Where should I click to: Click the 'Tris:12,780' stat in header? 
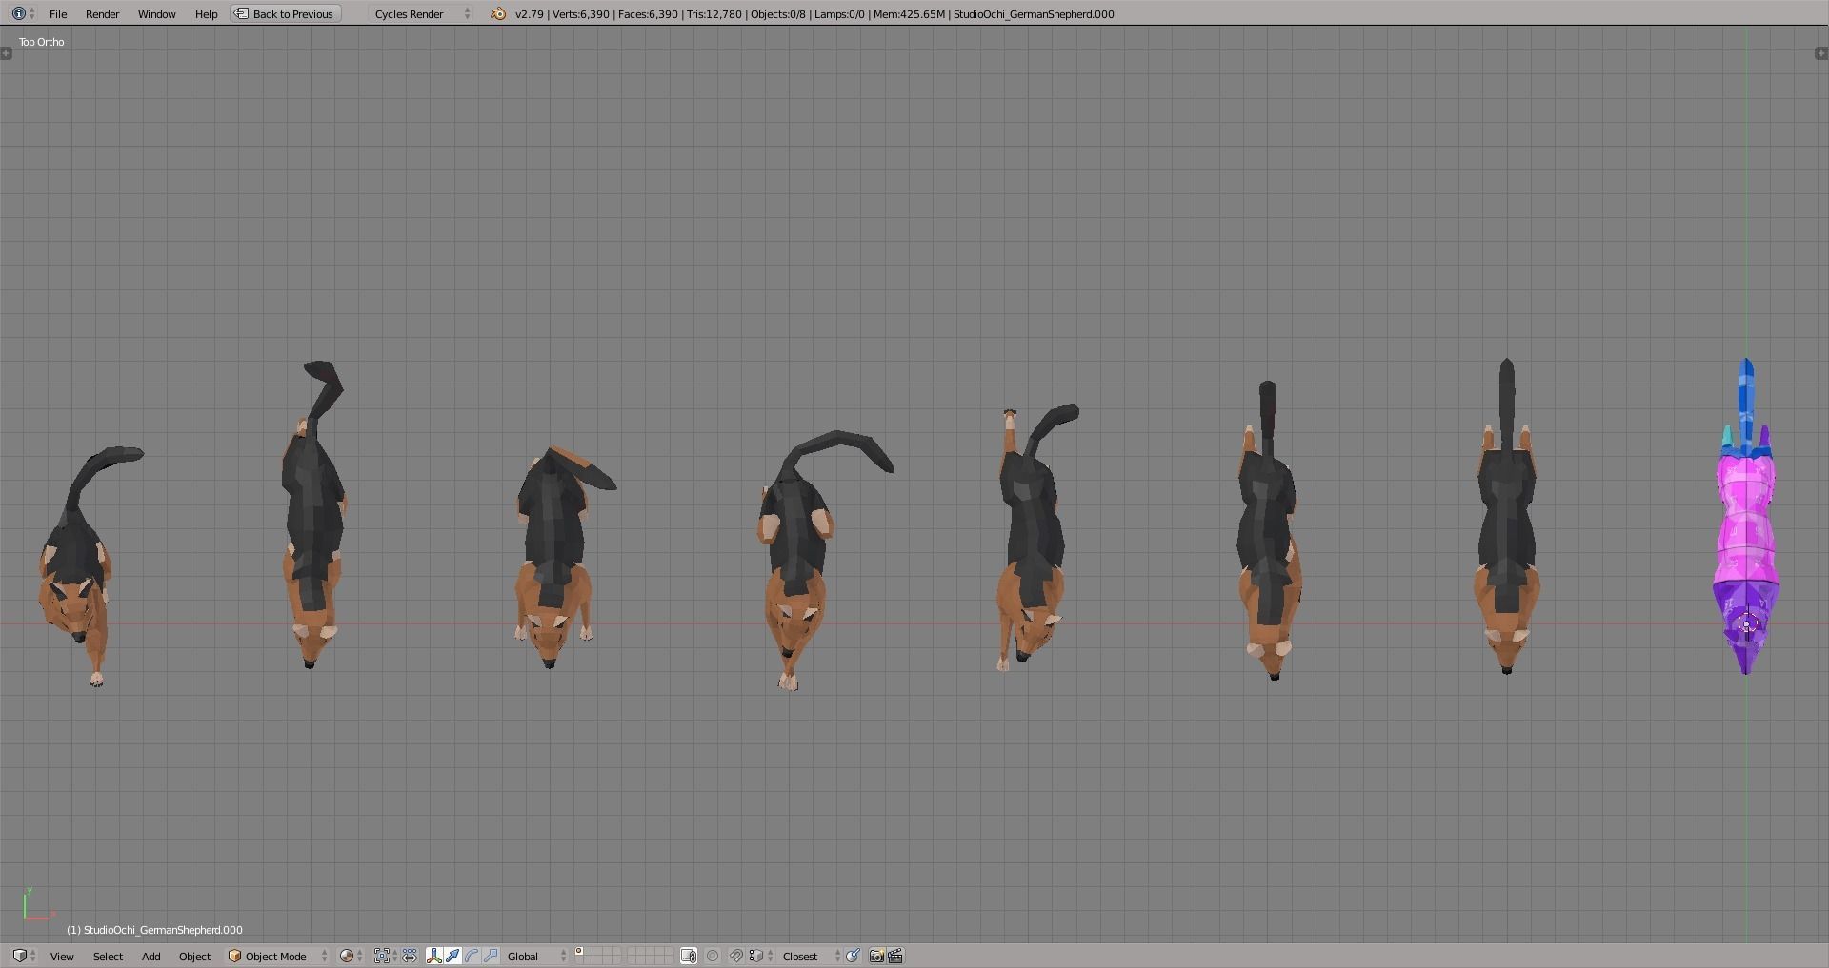714,13
